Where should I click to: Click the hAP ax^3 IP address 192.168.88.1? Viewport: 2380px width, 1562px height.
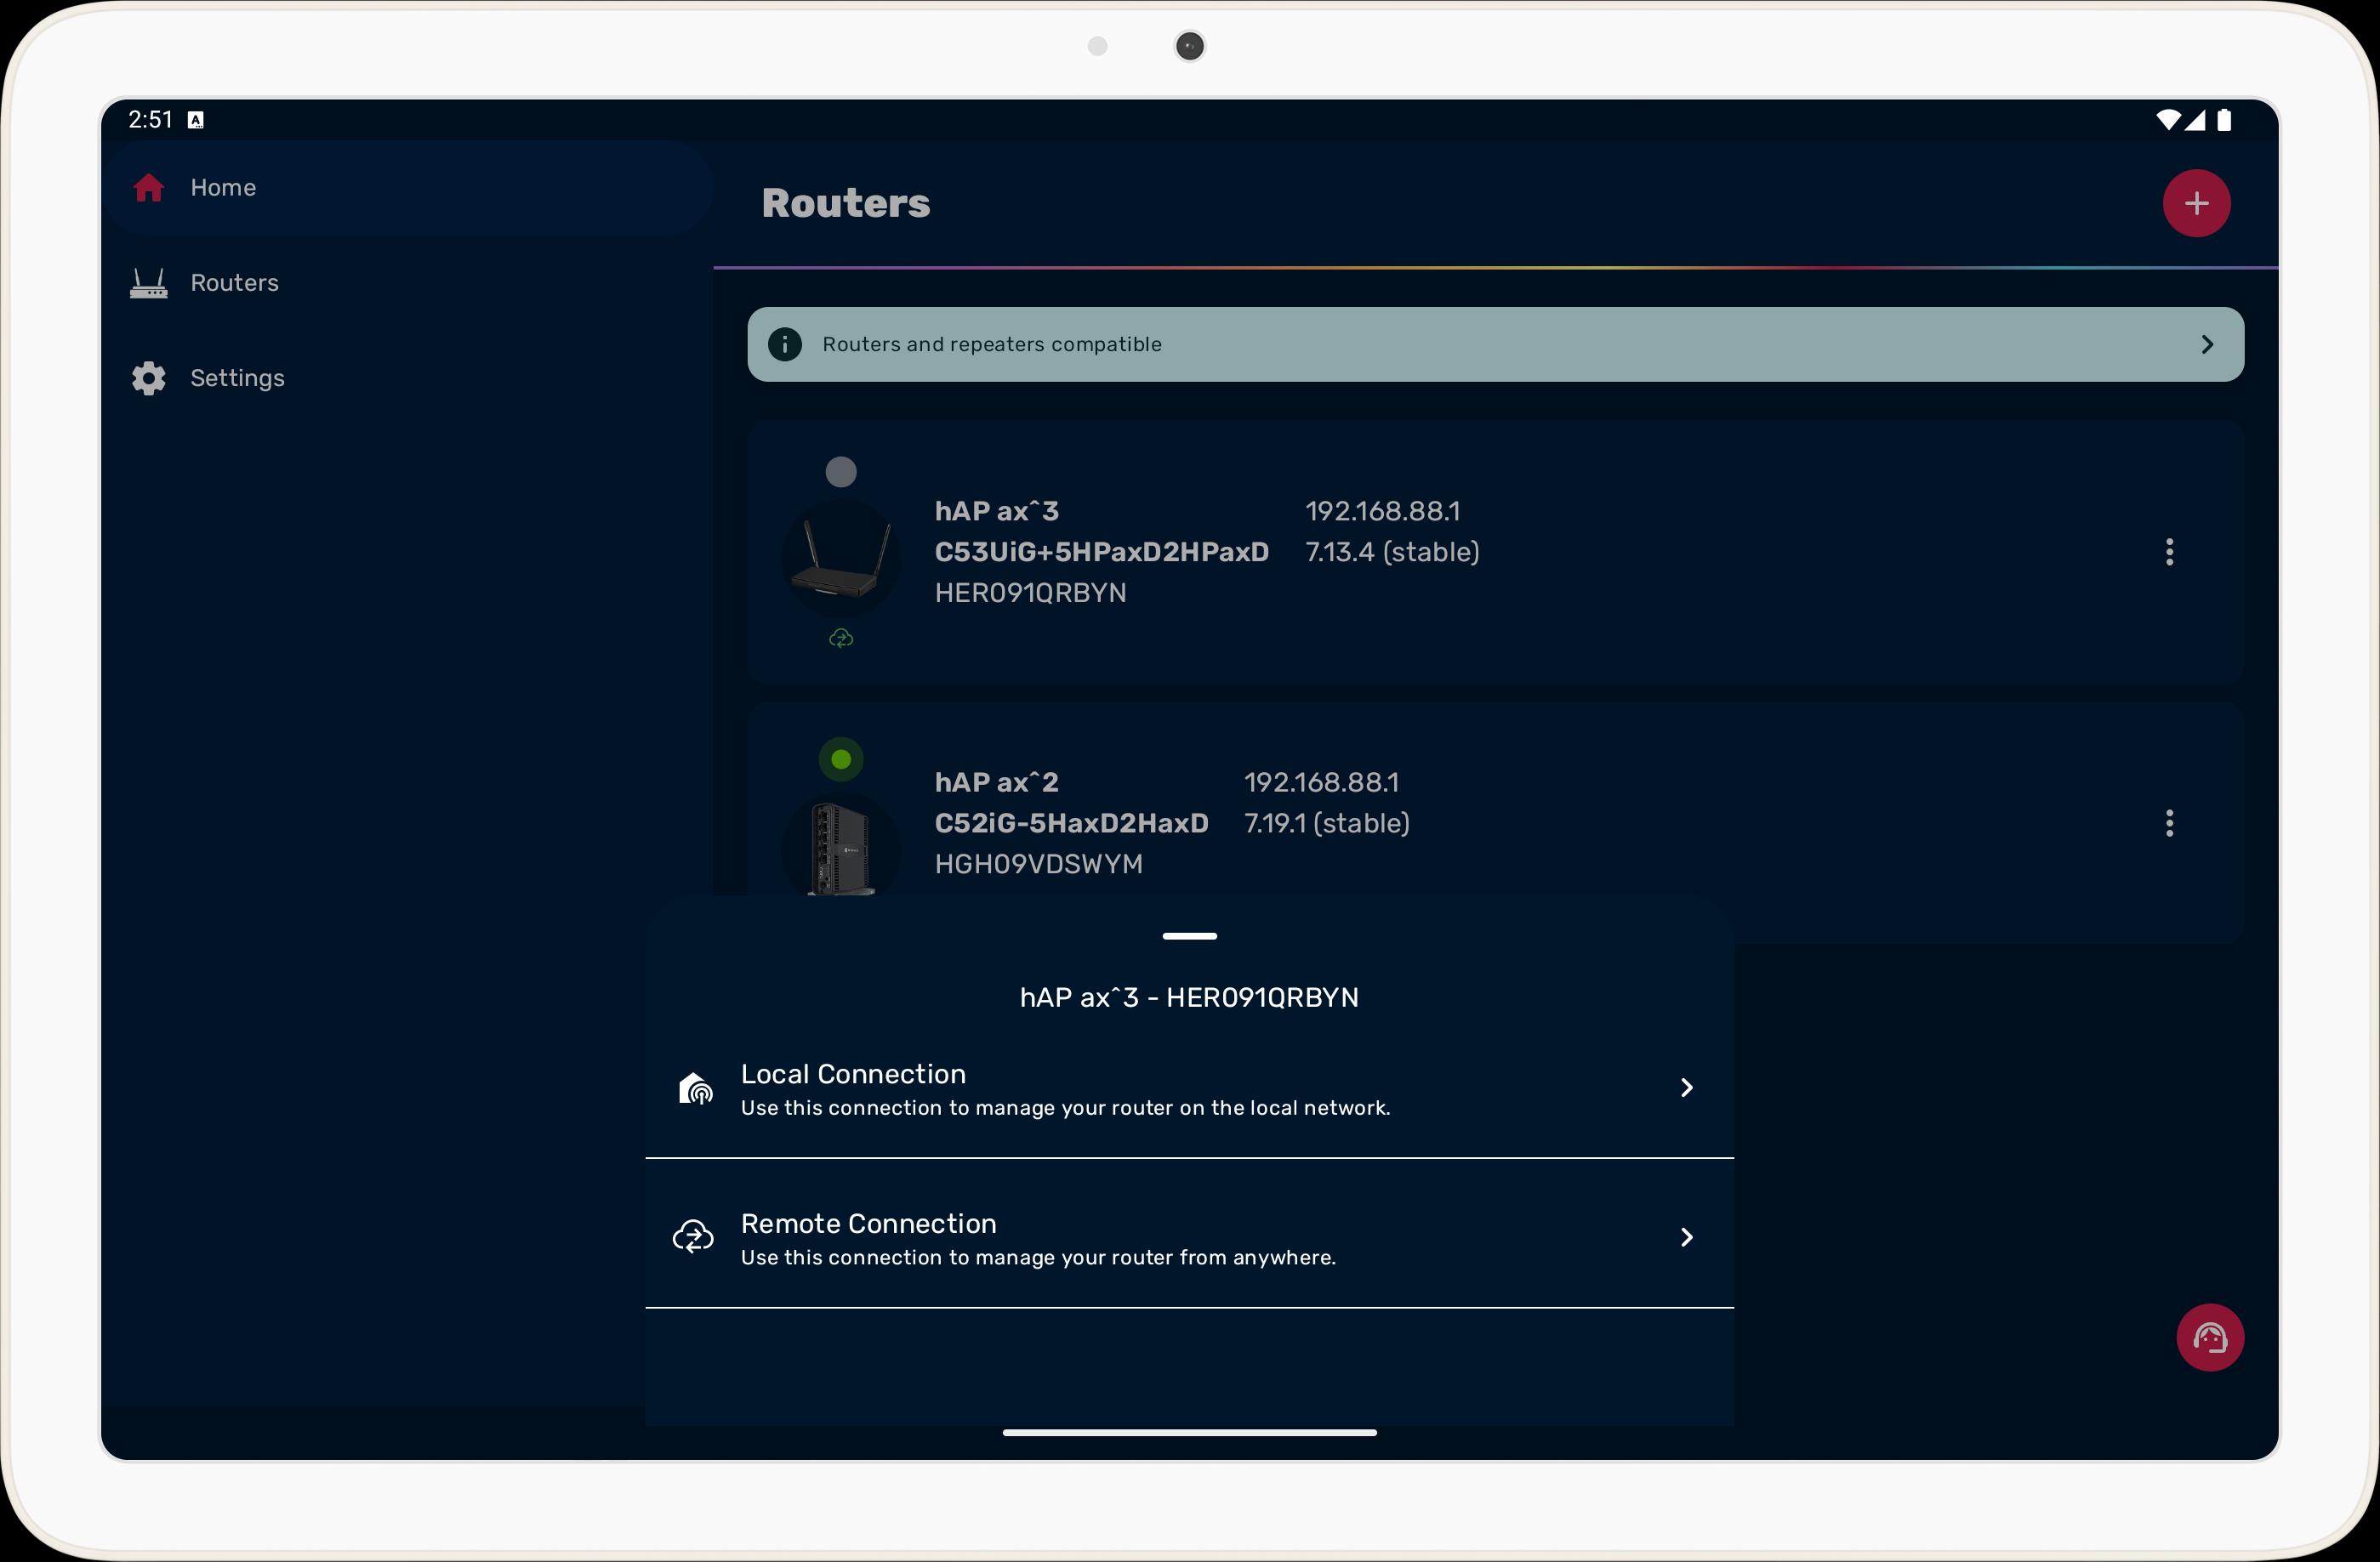click(1382, 512)
